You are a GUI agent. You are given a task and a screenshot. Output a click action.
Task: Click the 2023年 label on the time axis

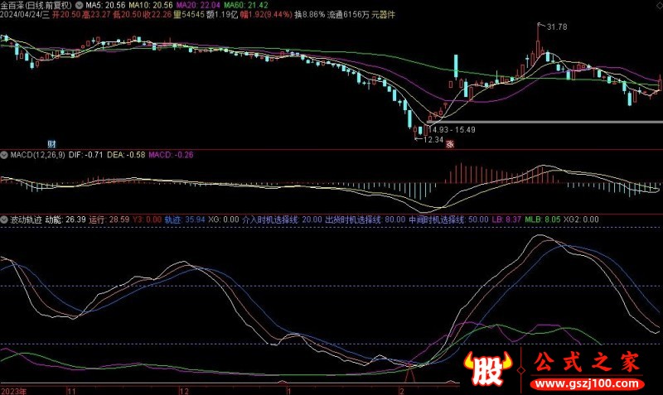click(13, 391)
